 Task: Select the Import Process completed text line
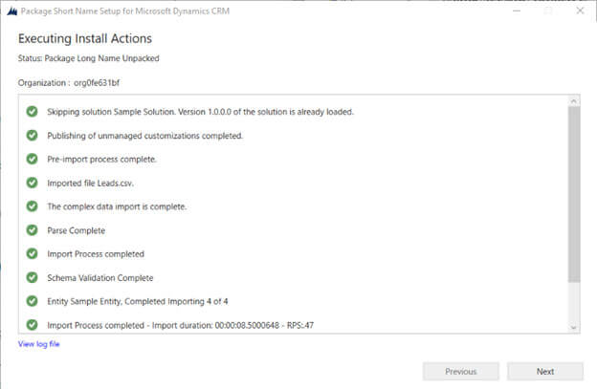pyautogui.click(x=96, y=254)
